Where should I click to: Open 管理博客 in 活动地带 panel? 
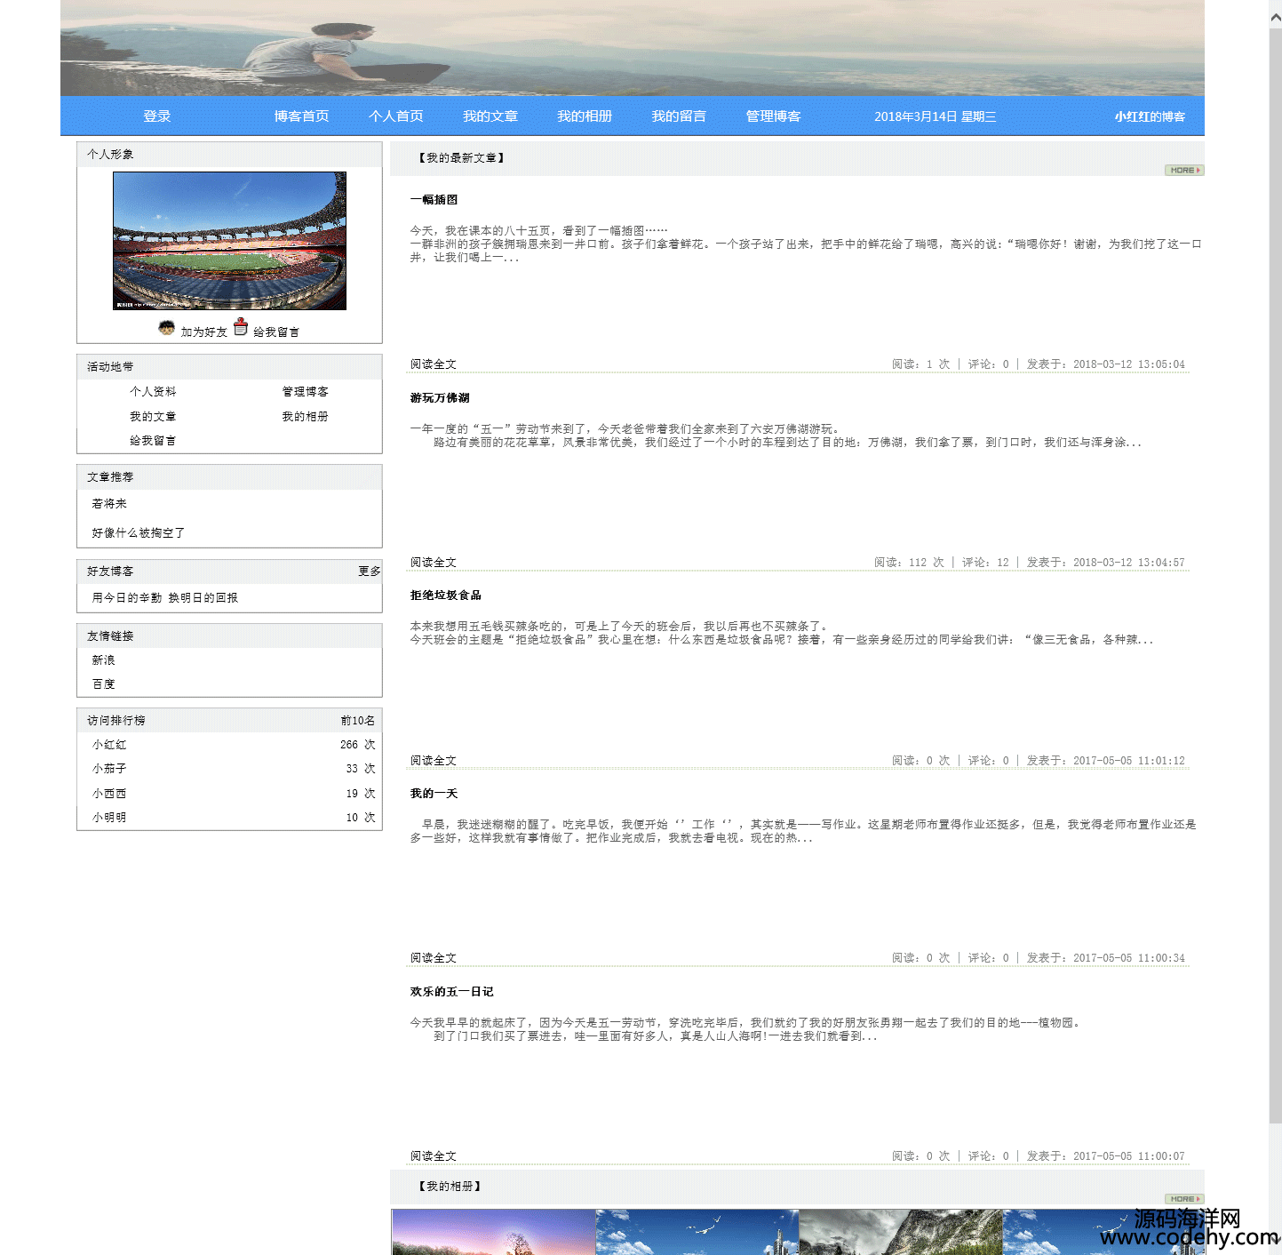306,392
